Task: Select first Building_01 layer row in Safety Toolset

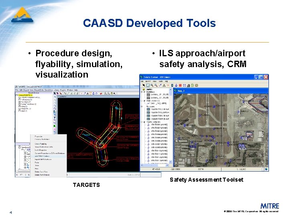Action: tap(157, 94)
